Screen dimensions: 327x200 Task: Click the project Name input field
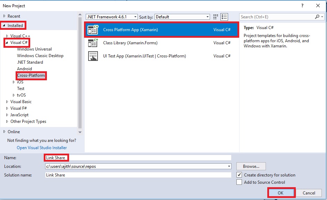click(x=138, y=157)
